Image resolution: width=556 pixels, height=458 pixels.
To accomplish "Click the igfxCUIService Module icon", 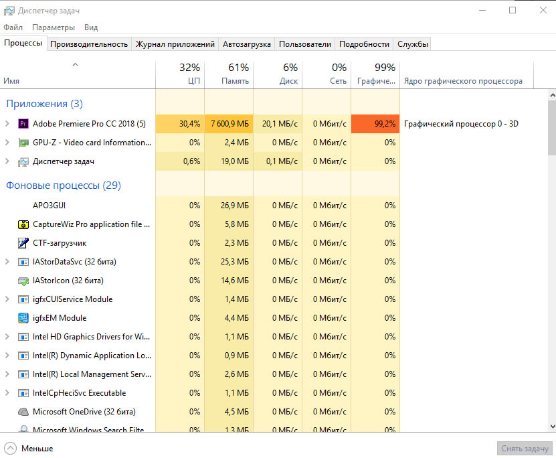I will [x=23, y=299].
